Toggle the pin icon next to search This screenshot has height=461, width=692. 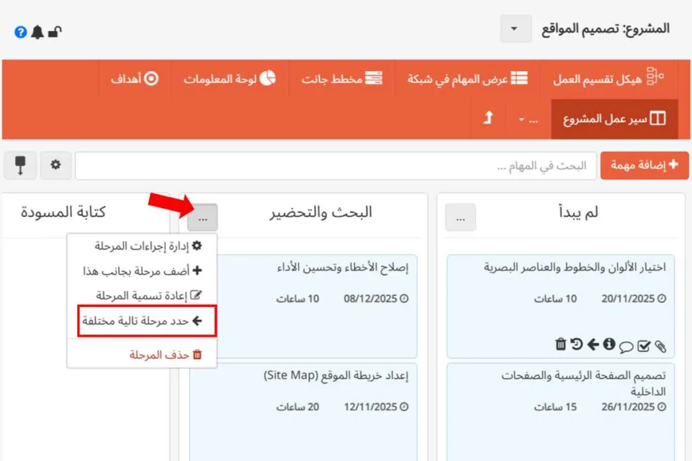20,165
